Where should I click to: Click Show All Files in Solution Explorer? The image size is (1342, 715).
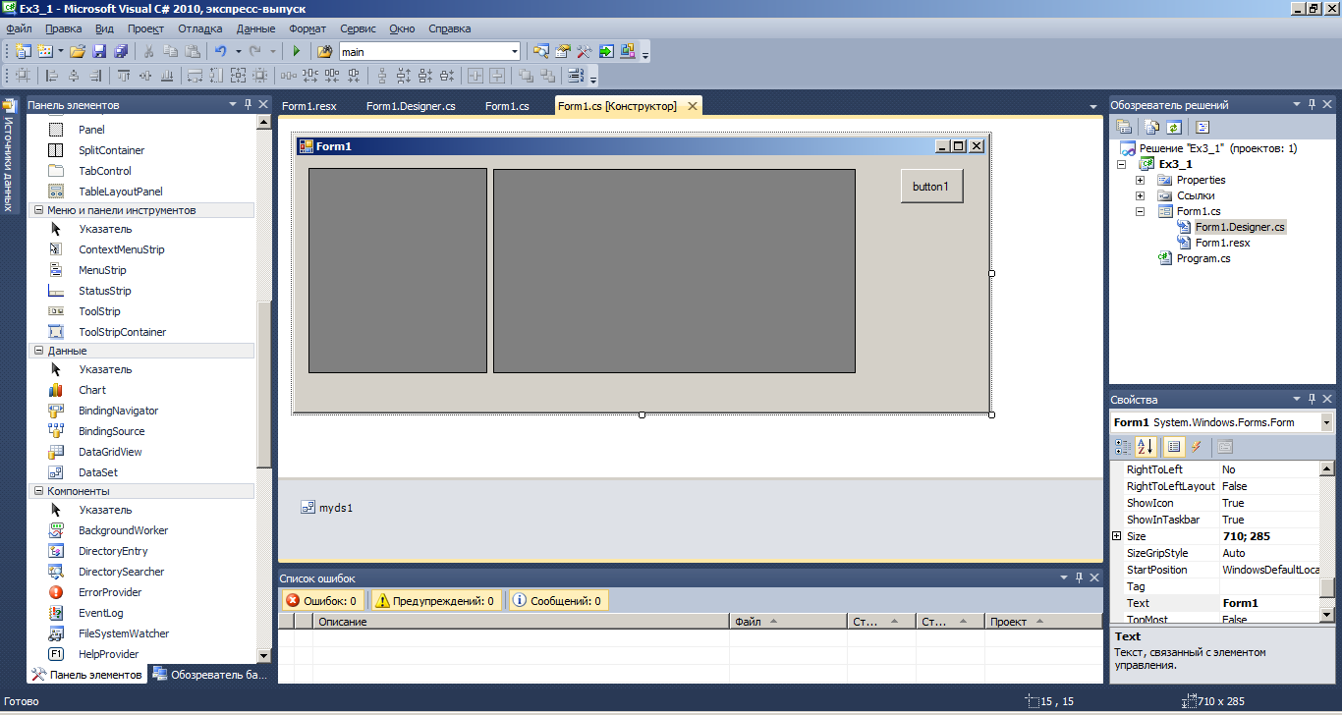1152,127
